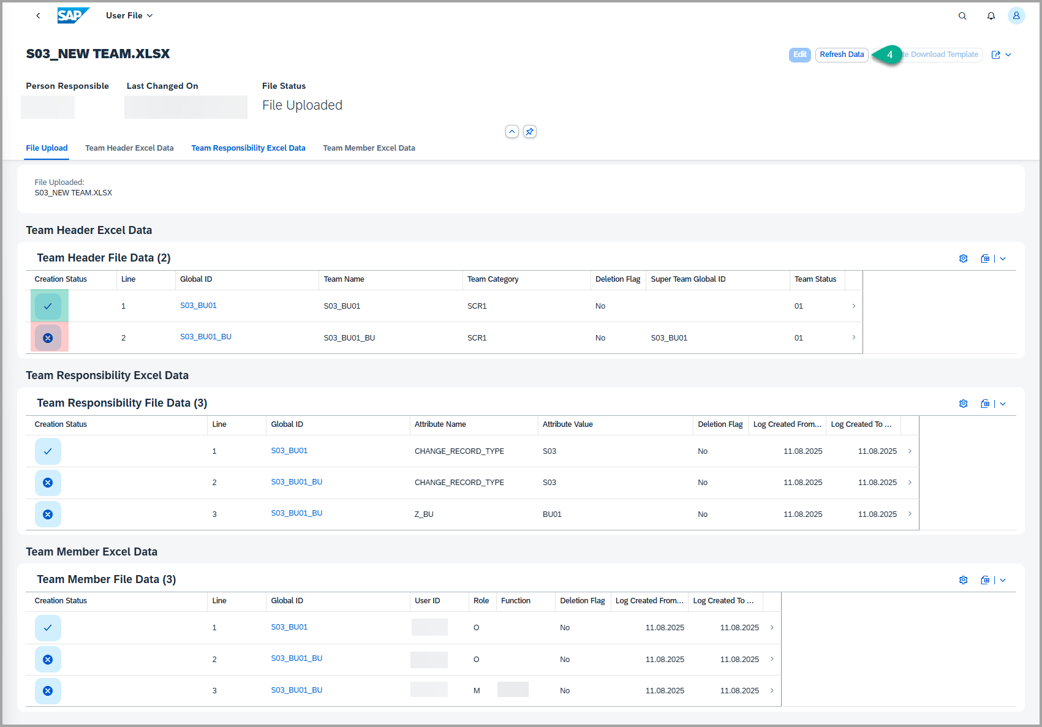Collapse the page header
This screenshot has height=727, width=1042.
(x=512, y=132)
